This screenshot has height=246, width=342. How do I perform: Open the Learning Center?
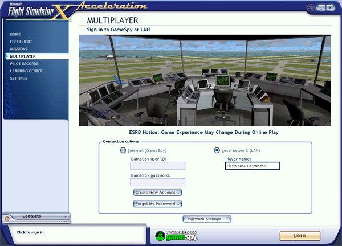point(26,71)
